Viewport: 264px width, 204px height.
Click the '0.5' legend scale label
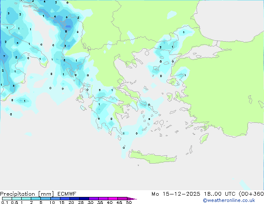click(15, 202)
